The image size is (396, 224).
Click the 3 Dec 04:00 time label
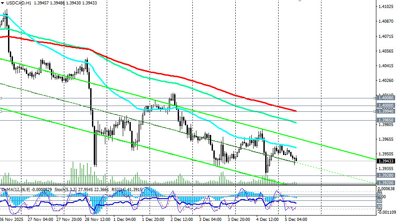point(211,220)
